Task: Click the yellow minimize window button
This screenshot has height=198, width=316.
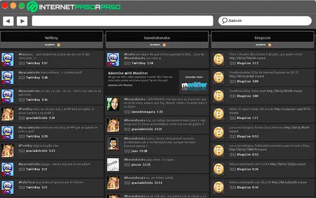Action: [13, 6]
